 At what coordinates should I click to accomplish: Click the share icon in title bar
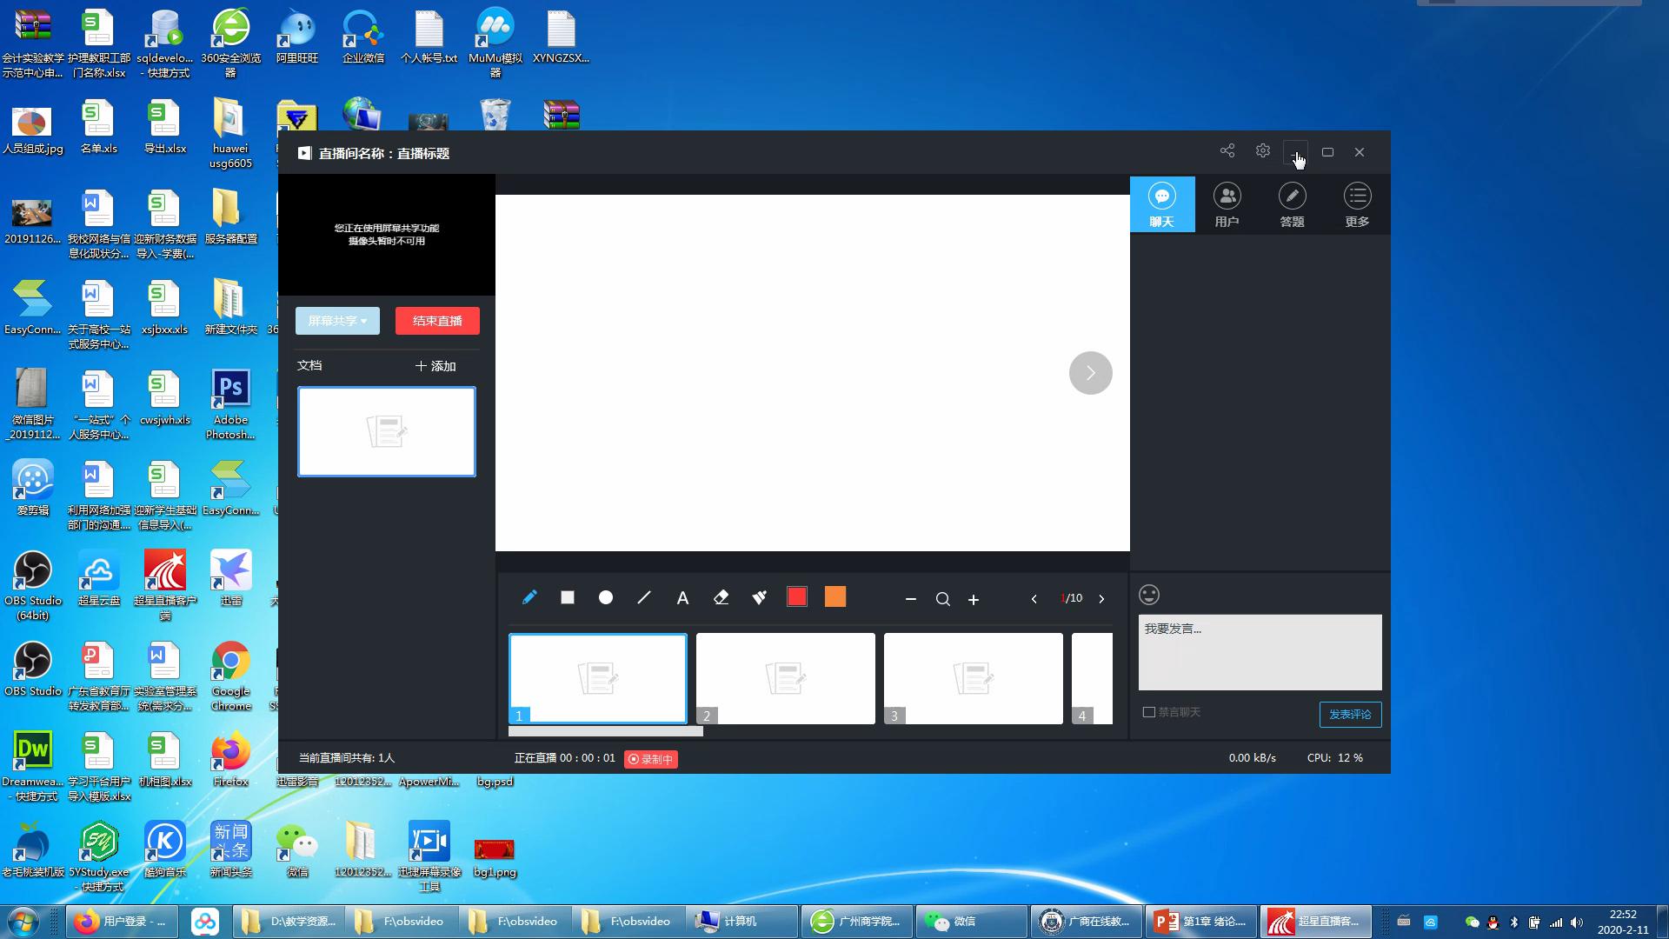click(1227, 151)
